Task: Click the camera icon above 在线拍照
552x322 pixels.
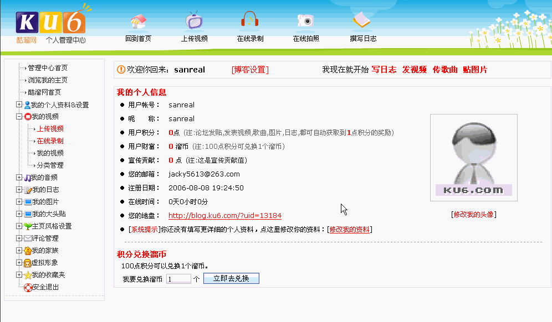Action: click(x=305, y=20)
